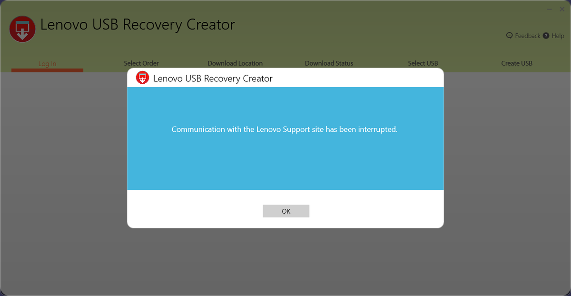Select the Download Status tab
This screenshot has height=296, width=571.
point(329,63)
